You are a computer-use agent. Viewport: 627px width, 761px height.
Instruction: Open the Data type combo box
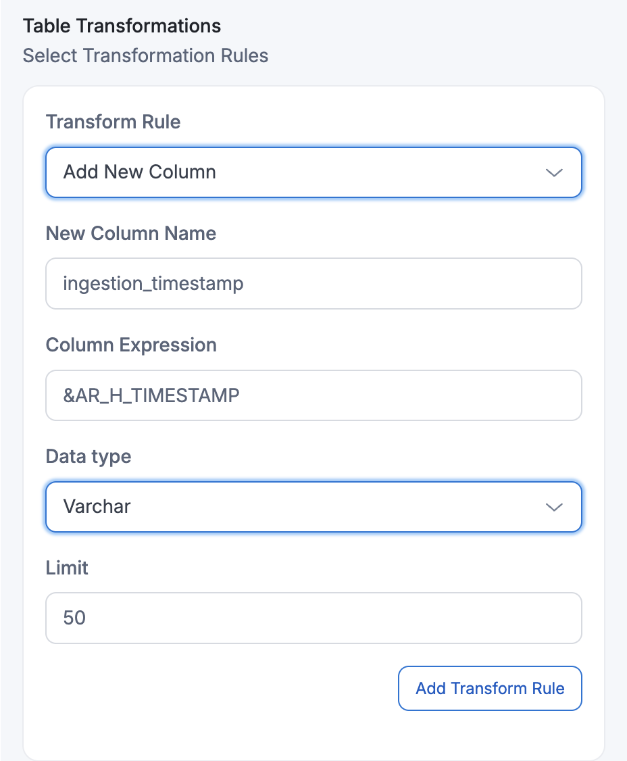[x=313, y=507]
